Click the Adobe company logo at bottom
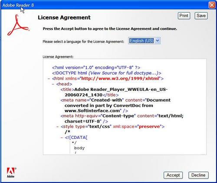This screenshot has height=183, width=217. 11,173
